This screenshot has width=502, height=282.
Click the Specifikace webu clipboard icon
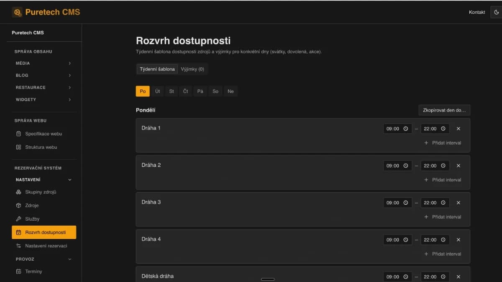coord(18,134)
